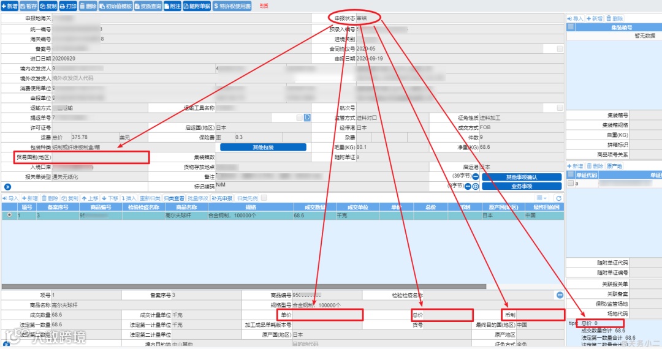The image size is (662, 349).
Task: Open 业务事项 (business matters)
Action: click(522, 186)
